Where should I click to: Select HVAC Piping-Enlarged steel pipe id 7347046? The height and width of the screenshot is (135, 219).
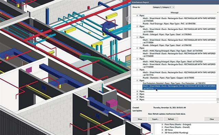coord(172,51)
